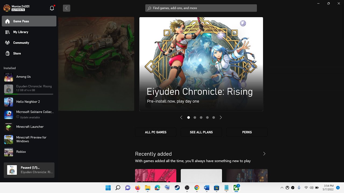Image resolution: width=344 pixels, height=193 pixels.
Task: Open Hello Neighbor 2 from installed list
Action: [x=29, y=102]
